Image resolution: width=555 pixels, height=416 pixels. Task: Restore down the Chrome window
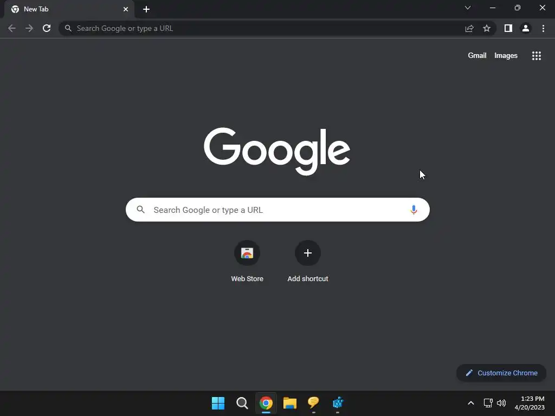coord(518,8)
